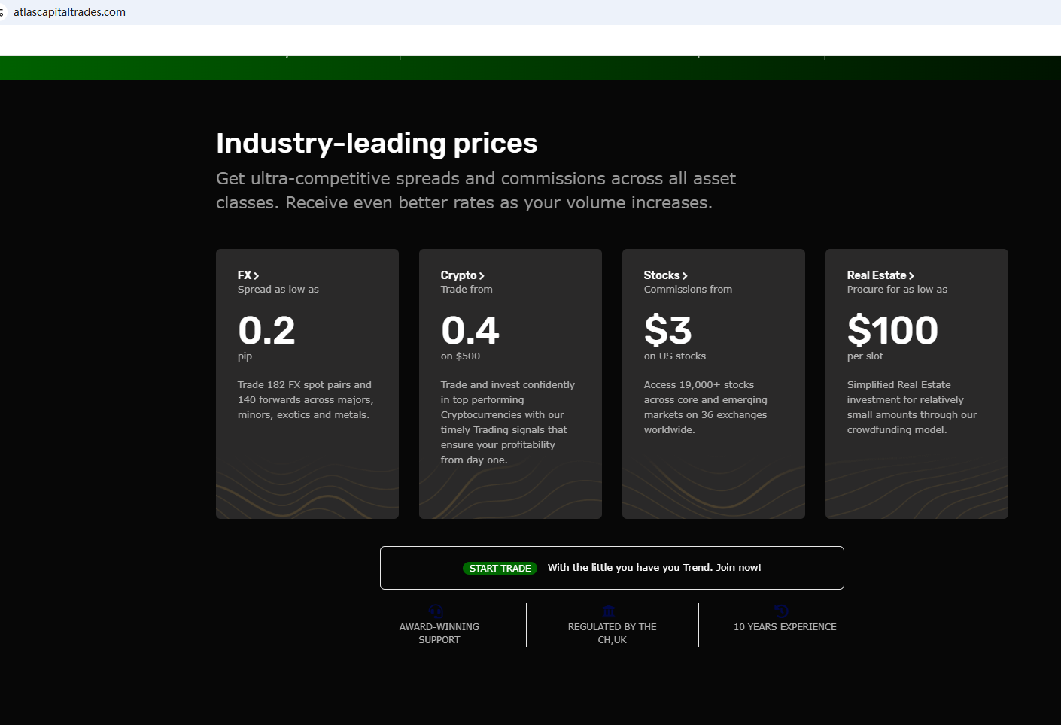Open the Stocks heading link
1061x725 pixels.
(661, 275)
